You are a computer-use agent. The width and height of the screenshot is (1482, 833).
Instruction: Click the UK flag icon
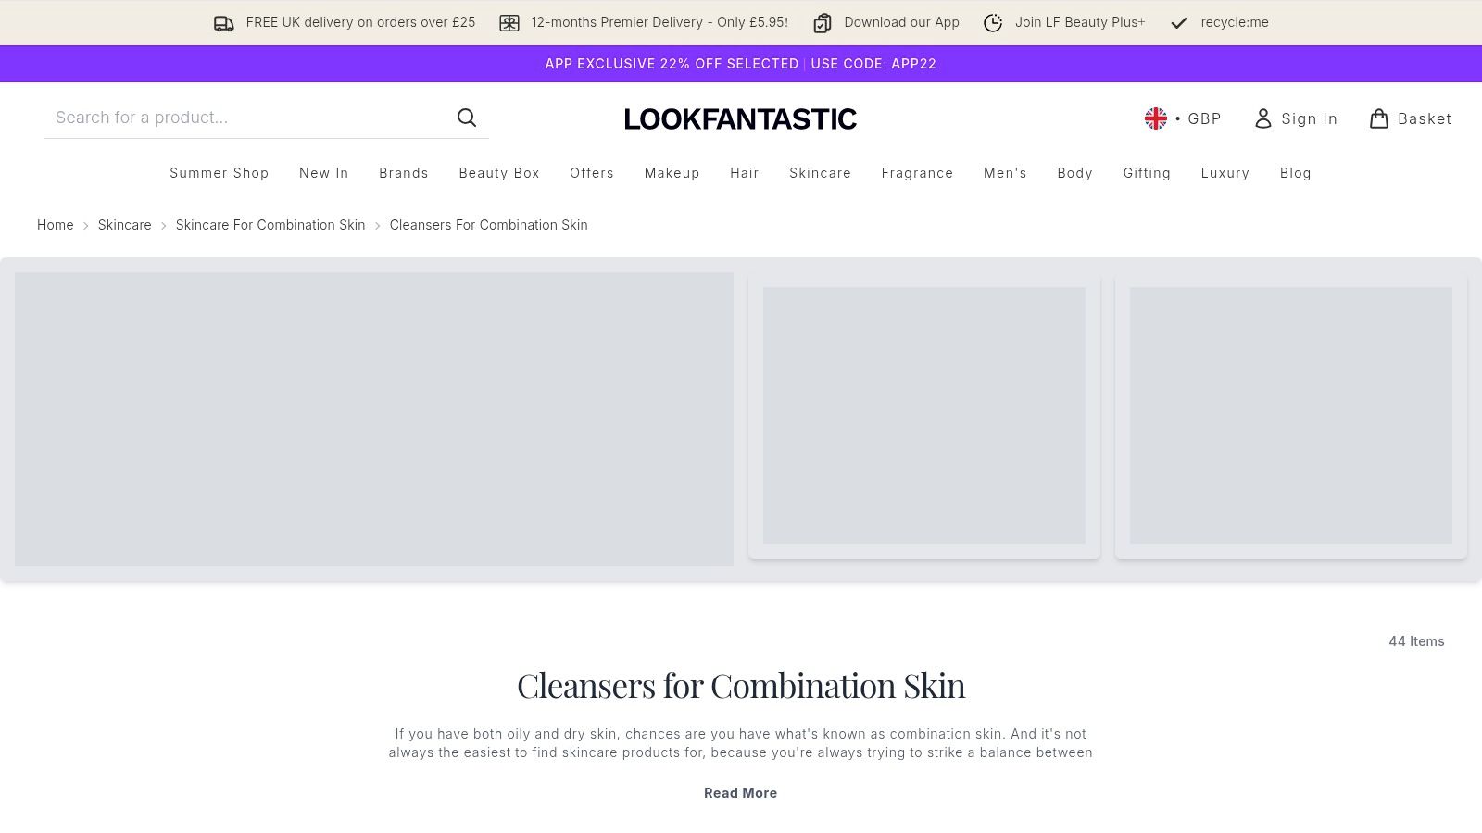pos(1156,118)
